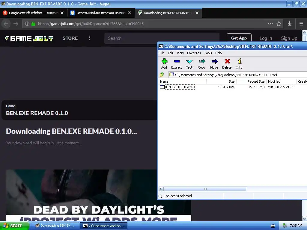Click the 7-Zip Extract toolbar icon
The image size is (307, 230).
click(177, 61)
